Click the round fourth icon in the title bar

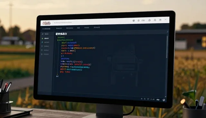click(149, 20)
